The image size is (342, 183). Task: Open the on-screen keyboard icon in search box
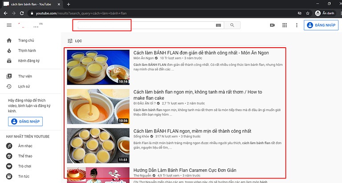point(218,25)
